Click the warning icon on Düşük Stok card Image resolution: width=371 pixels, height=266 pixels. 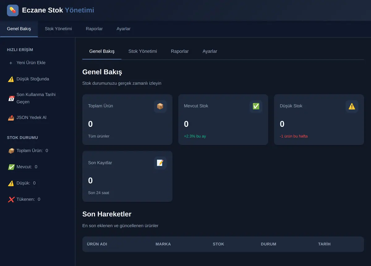coord(352,106)
